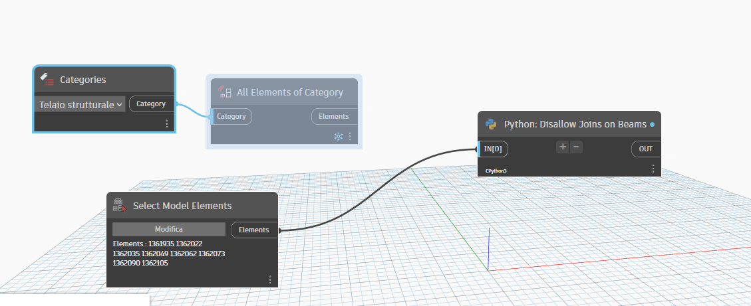Click the IN[0] input port on Python node
Image resolution: width=751 pixels, height=306 pixels.
click(x=493, y=149)
